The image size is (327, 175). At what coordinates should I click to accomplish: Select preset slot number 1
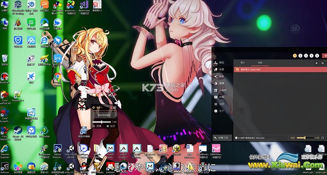[x=295, y=56]
